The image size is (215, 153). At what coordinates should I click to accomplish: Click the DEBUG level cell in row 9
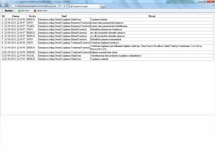pyautogui.click(x=33, y=47)
